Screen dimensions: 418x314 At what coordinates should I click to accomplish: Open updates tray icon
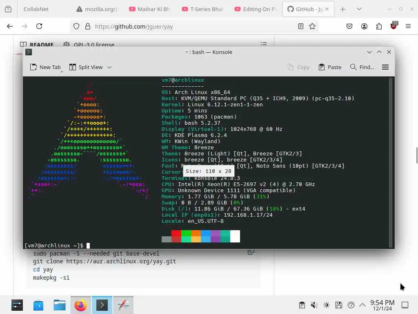click(x=351, y=305)
